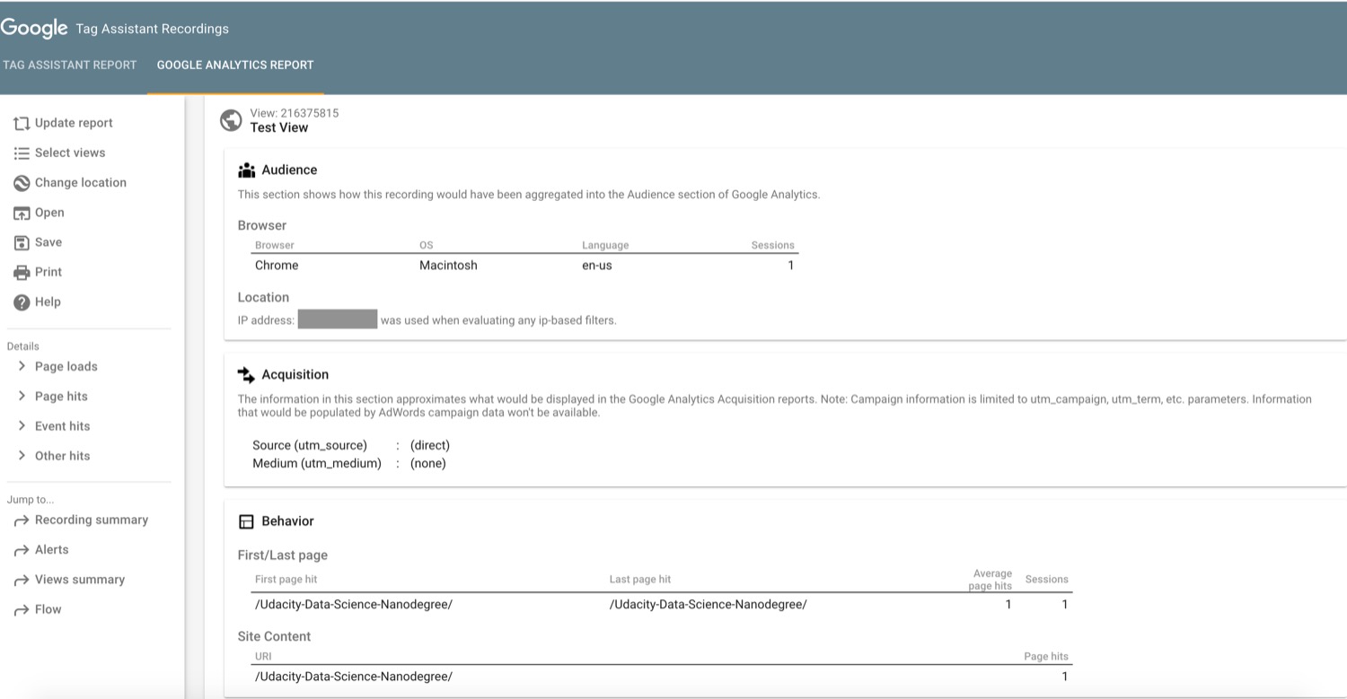Image resolution: width=1347 pixels, height=699 pixels.
Task: Click the Acquisition arrows icon
Action: click(246, 374)
